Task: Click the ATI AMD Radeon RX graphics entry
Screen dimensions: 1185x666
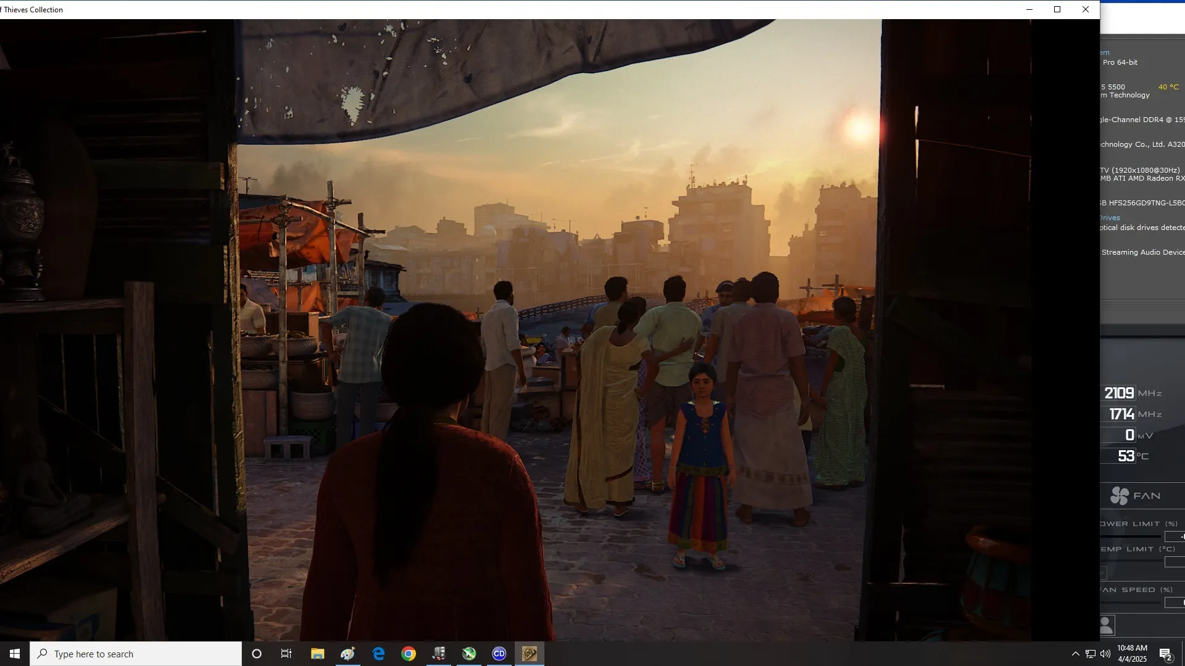Action: click(1142, 178)
